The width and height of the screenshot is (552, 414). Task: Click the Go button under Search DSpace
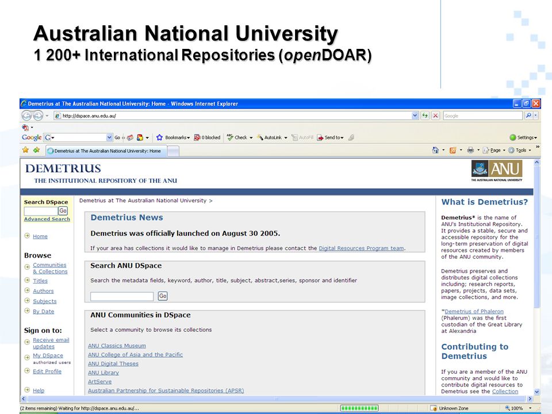63,210
